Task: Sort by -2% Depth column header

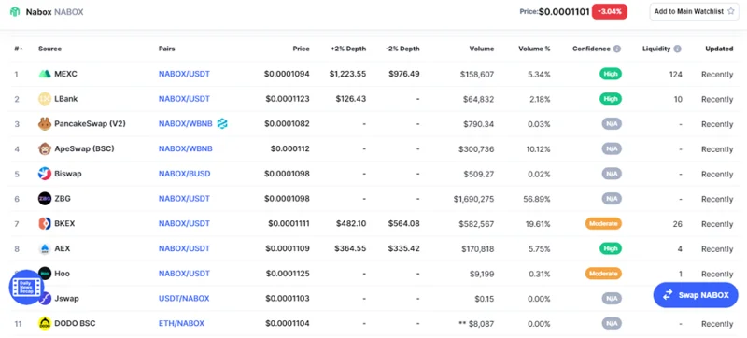Action: 402,49
